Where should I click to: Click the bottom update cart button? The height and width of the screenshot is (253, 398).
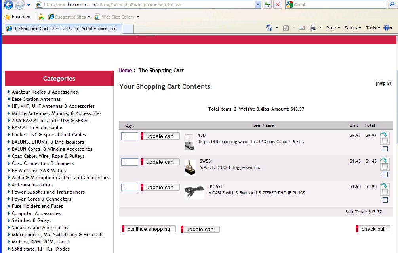click(x=200, y=229)
